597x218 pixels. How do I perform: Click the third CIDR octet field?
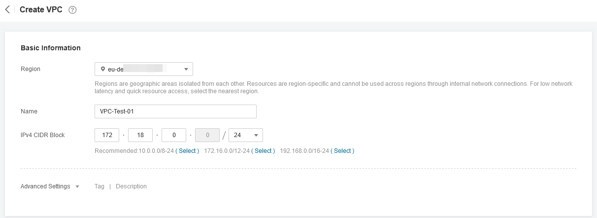pyautogui.click(x=174, y=135)
